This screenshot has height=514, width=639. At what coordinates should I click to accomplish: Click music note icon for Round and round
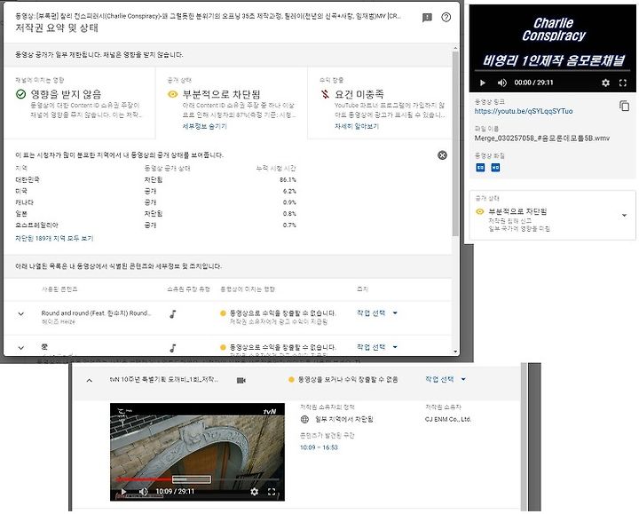(x=173, y=314)
